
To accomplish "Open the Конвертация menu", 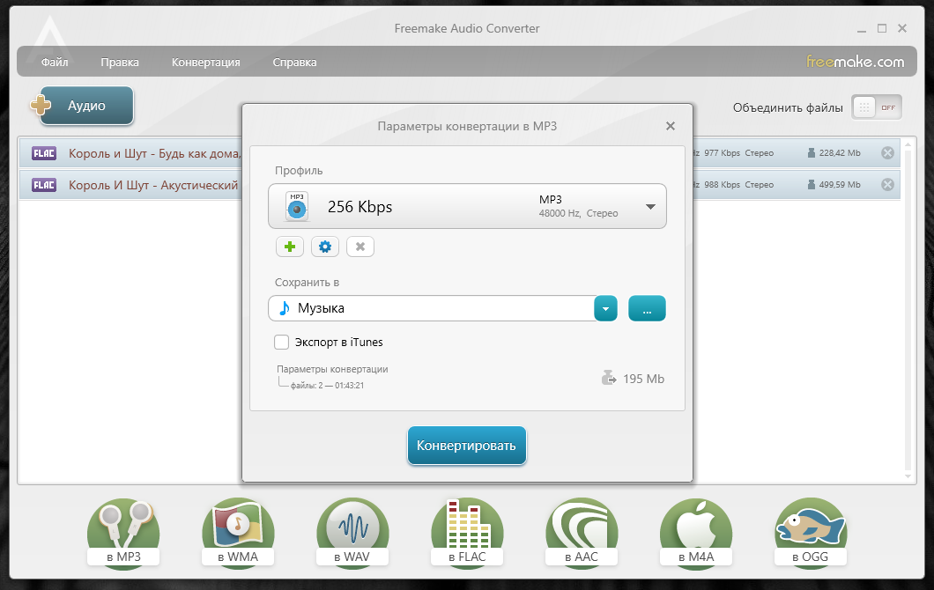I will 206,62.
